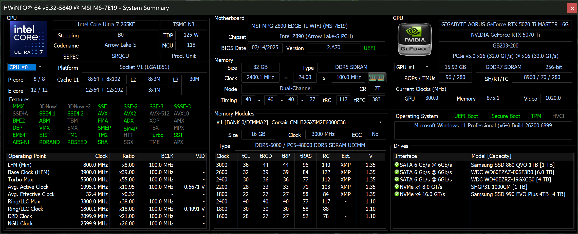Select the 32 GB memory size field
This screenshot has height=234, width=578.
point(260,67)
